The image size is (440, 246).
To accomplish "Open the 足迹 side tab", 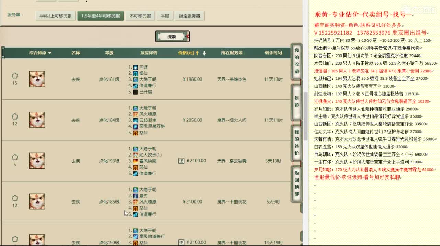I will (x=296, y=102).
